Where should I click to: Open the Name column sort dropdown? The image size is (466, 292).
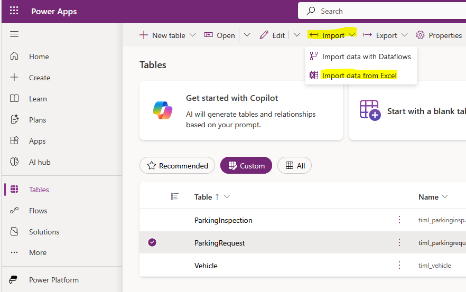(445, 197)
